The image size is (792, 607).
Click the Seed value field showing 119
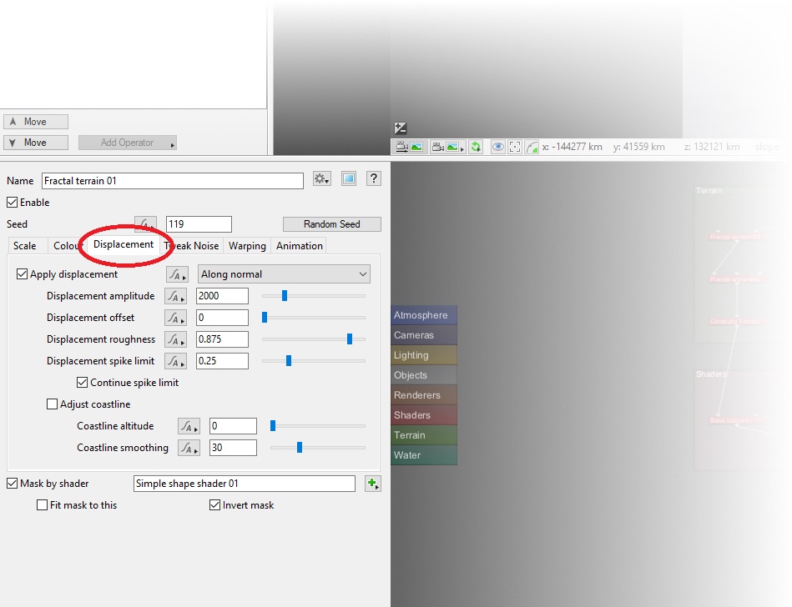(x=199, y=224)
